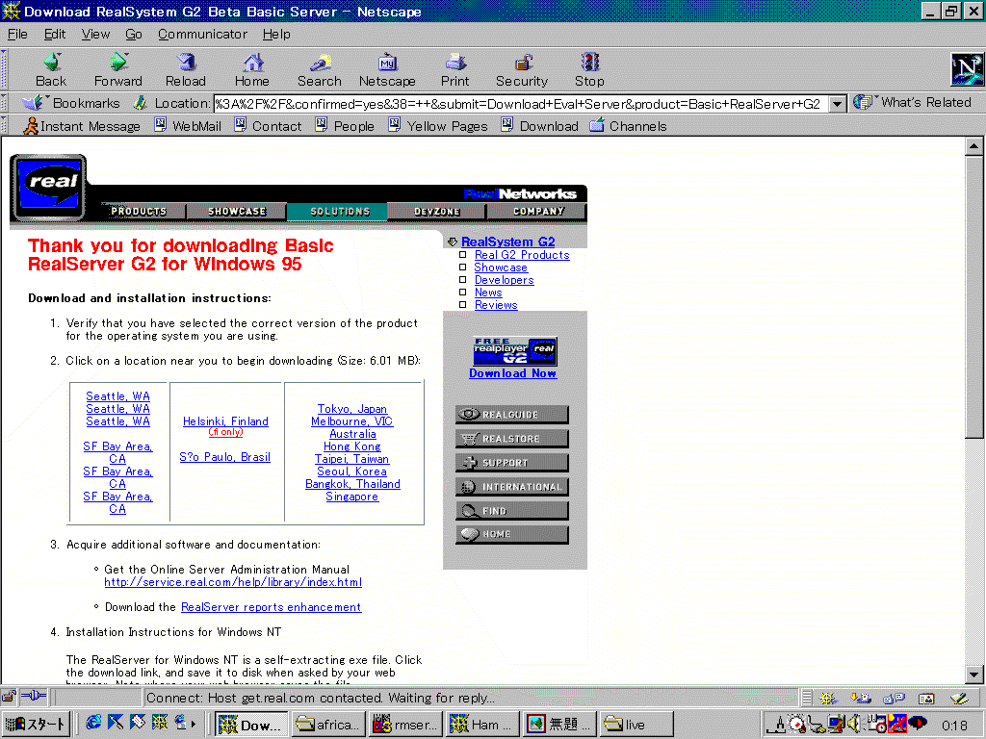Open the What's Related dropdown
The width and height of the screenshot is (986, 739).
[x=913, y=102]
